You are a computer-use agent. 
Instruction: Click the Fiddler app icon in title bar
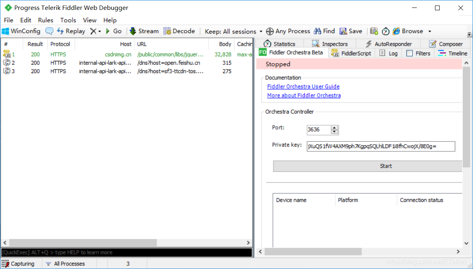pyautogui.click(x=8, y=8)
